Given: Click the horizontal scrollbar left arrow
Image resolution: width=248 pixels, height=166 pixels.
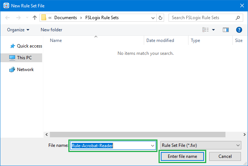Looking at the screenshot, I should 47,134.
